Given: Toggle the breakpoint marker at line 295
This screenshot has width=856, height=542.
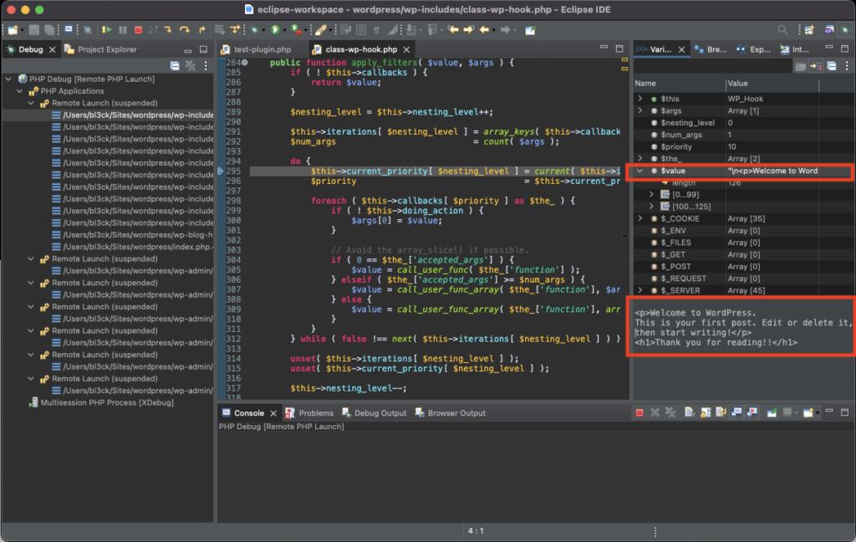Looking at the screenshot, I should tap(221, 171).
